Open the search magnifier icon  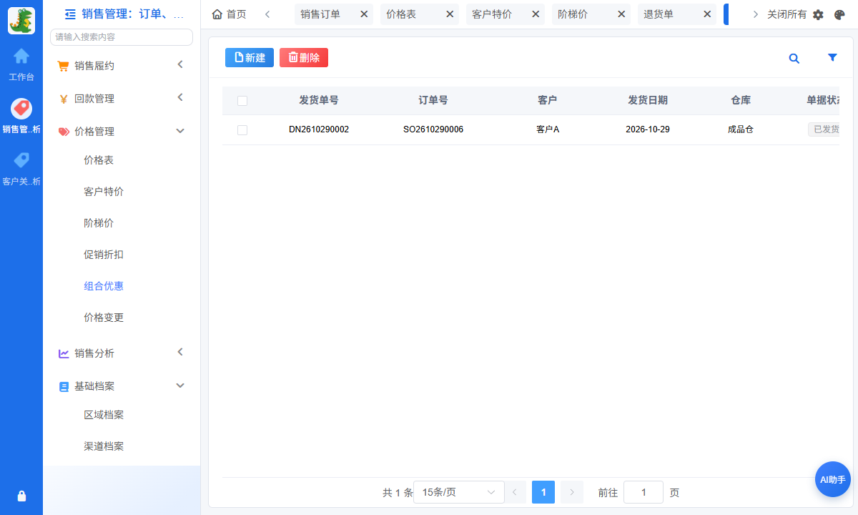(794, 59)
